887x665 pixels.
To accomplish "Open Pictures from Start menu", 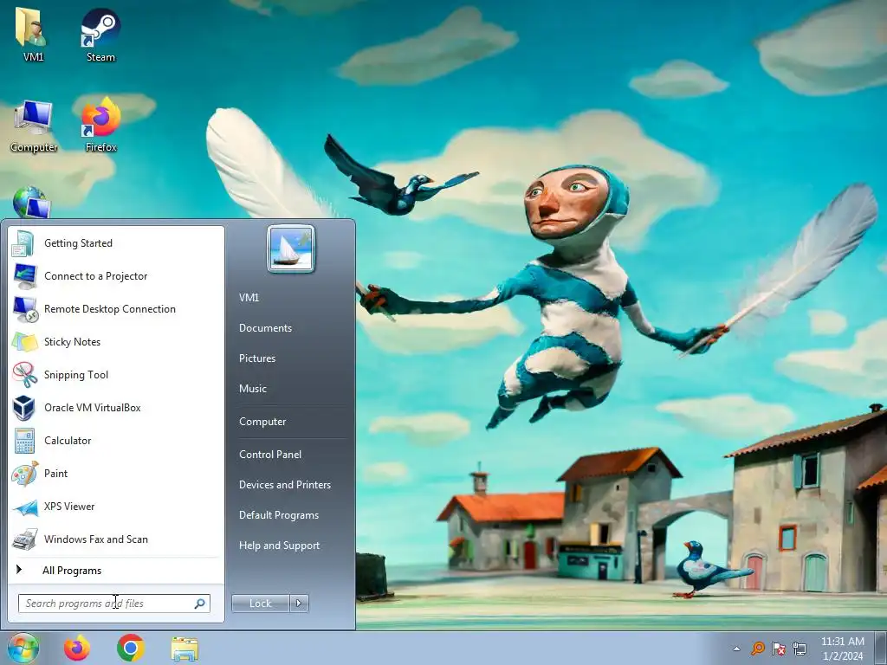I will pyautogui.click(x=256, y=358).
